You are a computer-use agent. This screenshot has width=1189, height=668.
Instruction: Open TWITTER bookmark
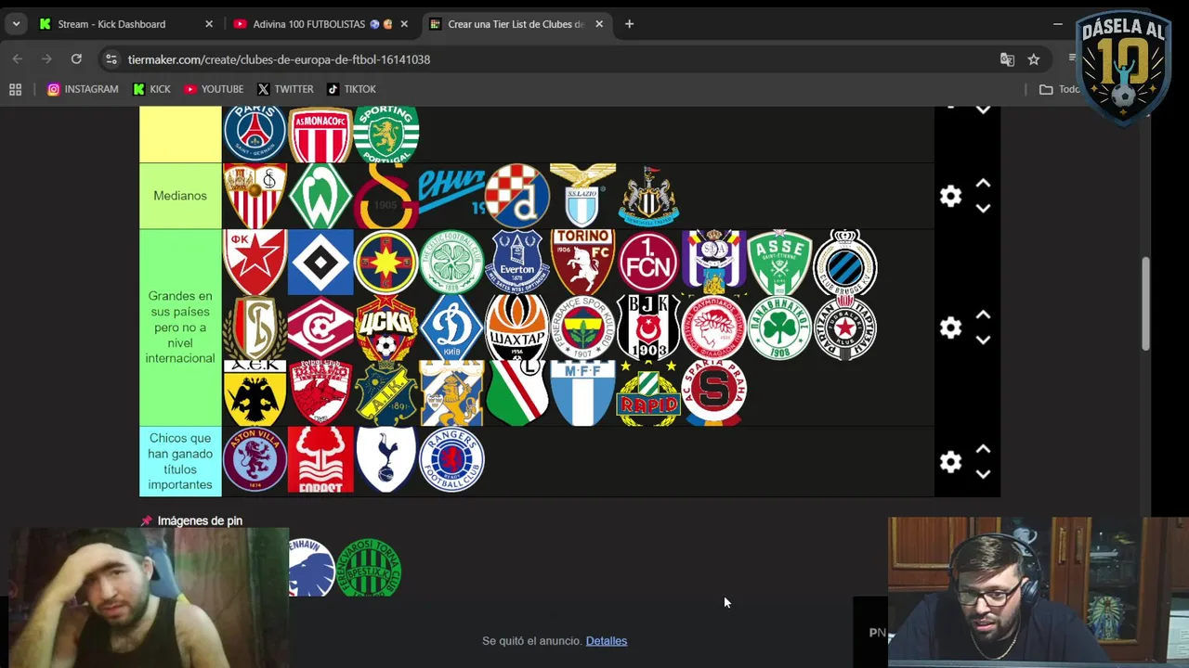tap(285, 89)
